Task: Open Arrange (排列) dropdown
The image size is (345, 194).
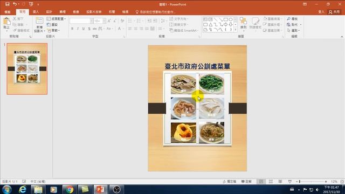Action: click(x=243, y=24)
